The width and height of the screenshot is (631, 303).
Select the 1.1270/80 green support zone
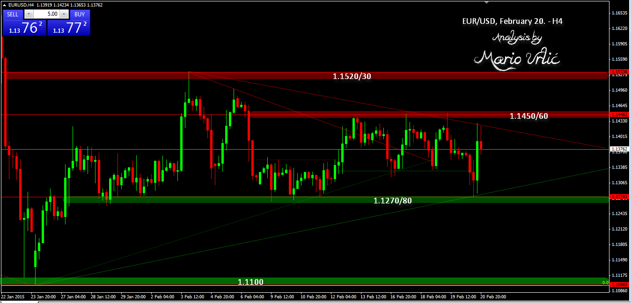click(392, 201)
